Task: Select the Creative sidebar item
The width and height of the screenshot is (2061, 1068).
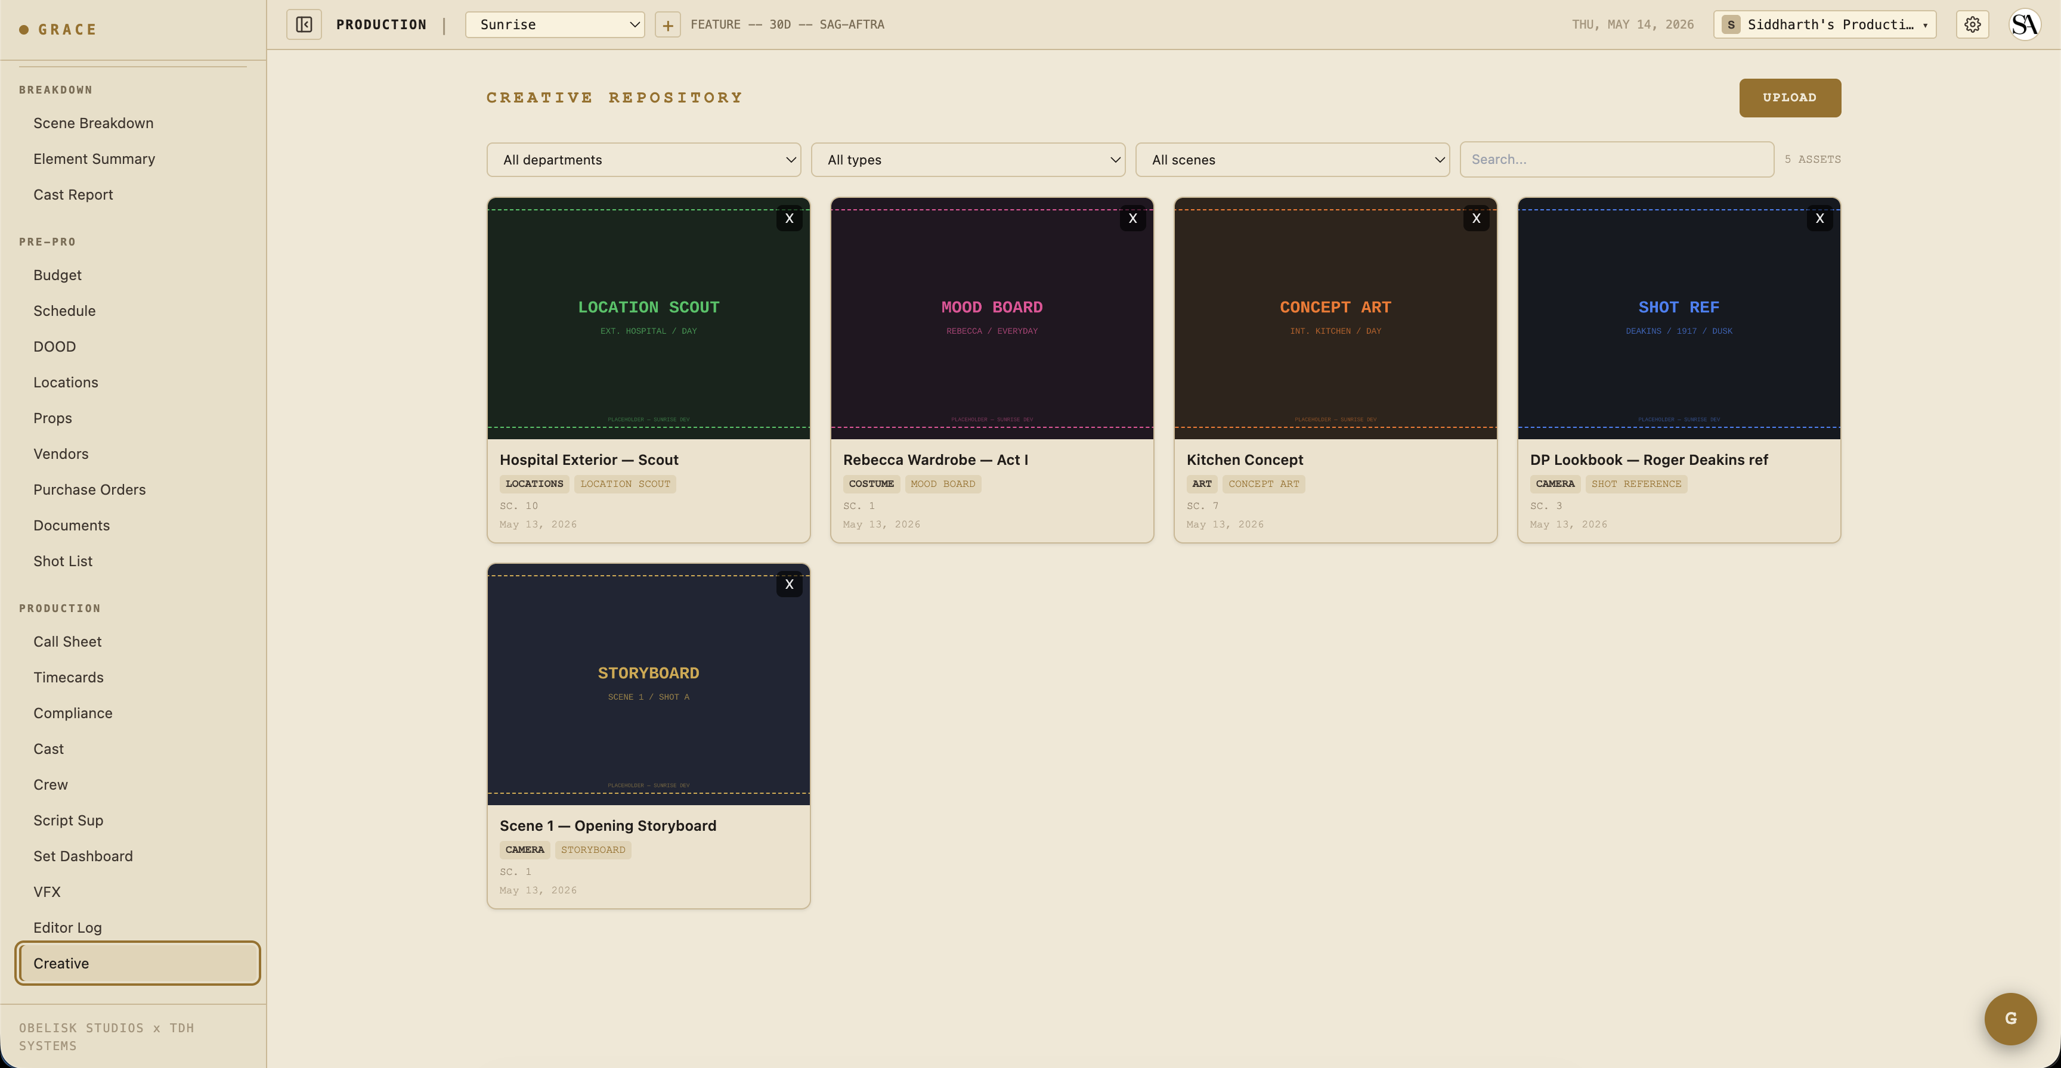Action: tap(138, 963)
